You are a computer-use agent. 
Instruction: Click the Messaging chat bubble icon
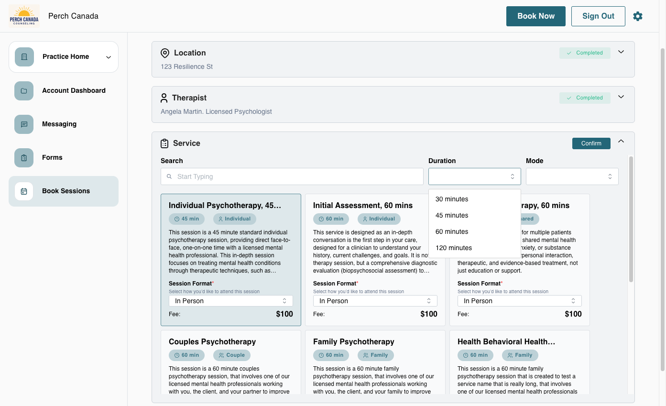click(24, 124)
